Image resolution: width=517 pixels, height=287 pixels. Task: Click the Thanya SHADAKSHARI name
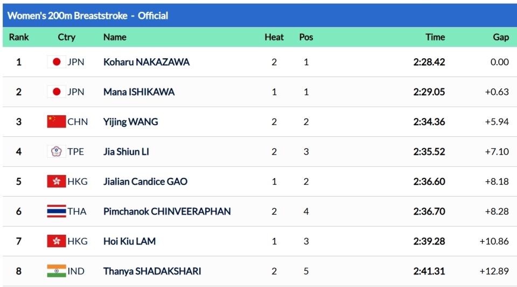click(x=152, y=271)
